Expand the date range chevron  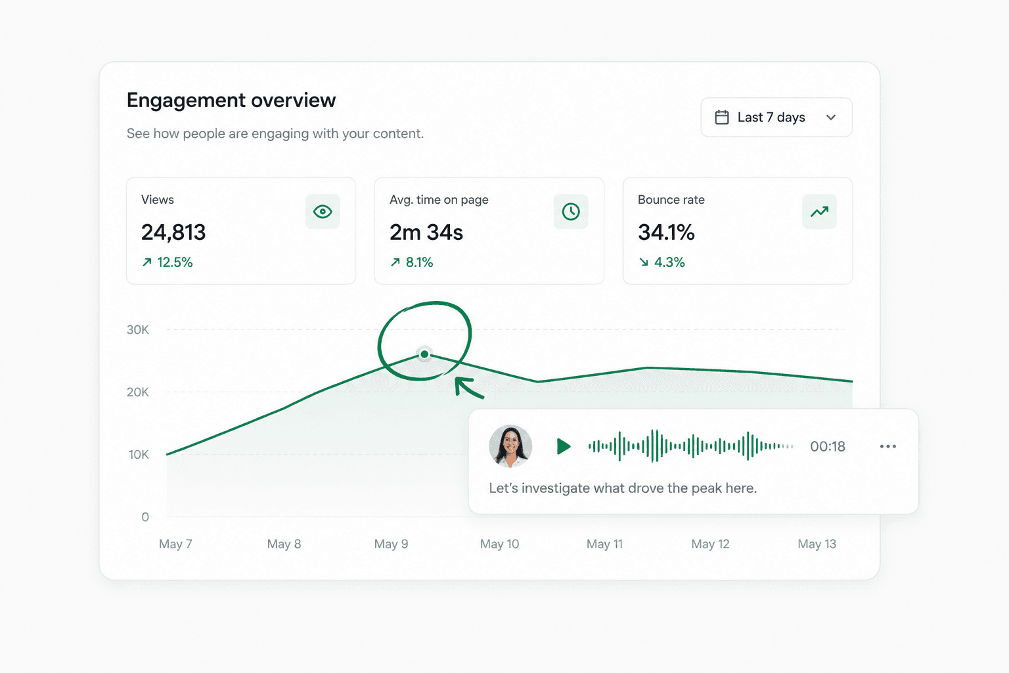(x=831, y=118)
